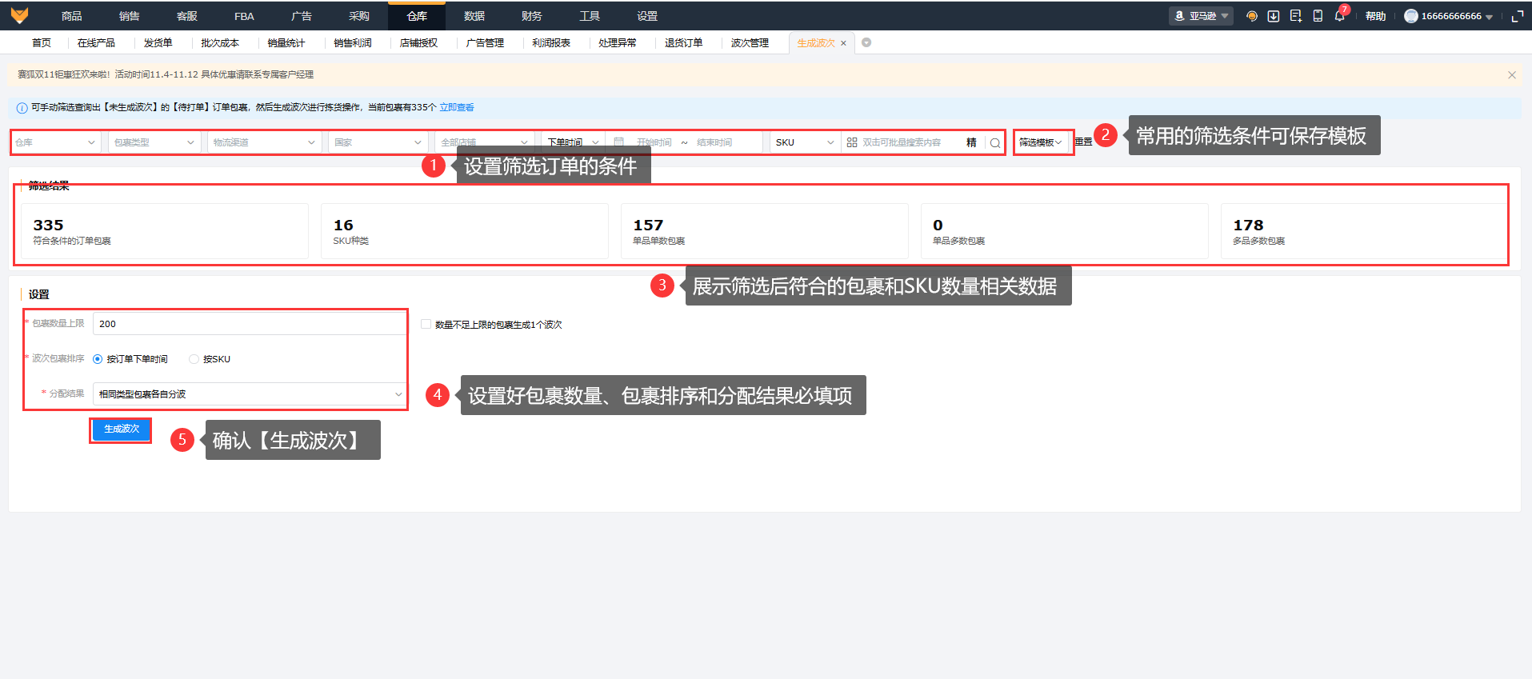Click the blue 生成波次 button
Image resolution: width=1532 pixels, height=679 pixels.
pyautogui.click(x=122, y=429)
